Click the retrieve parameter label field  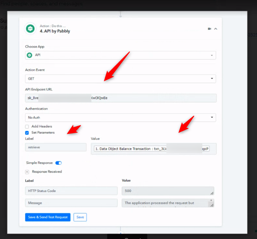[56, 147]
